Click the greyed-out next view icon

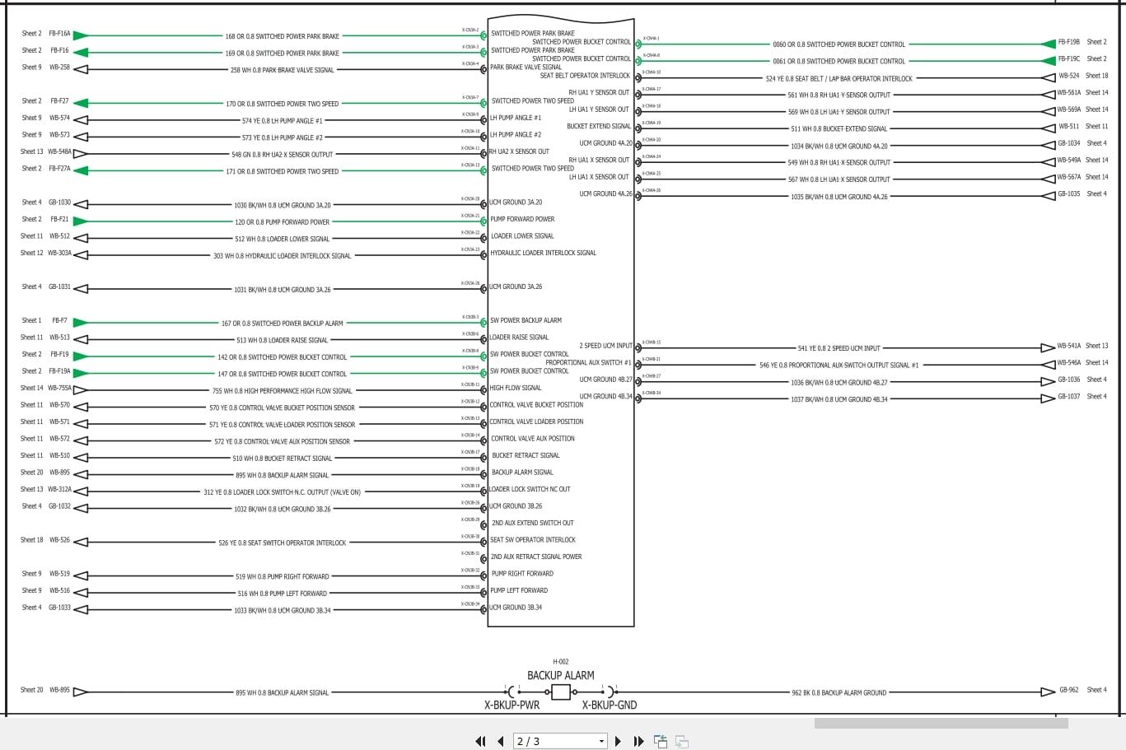click(681, 742)
